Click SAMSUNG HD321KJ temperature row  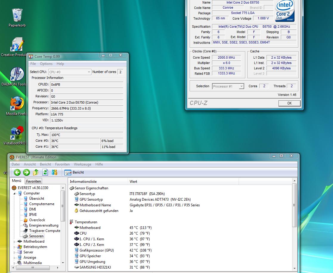point(181,267)
